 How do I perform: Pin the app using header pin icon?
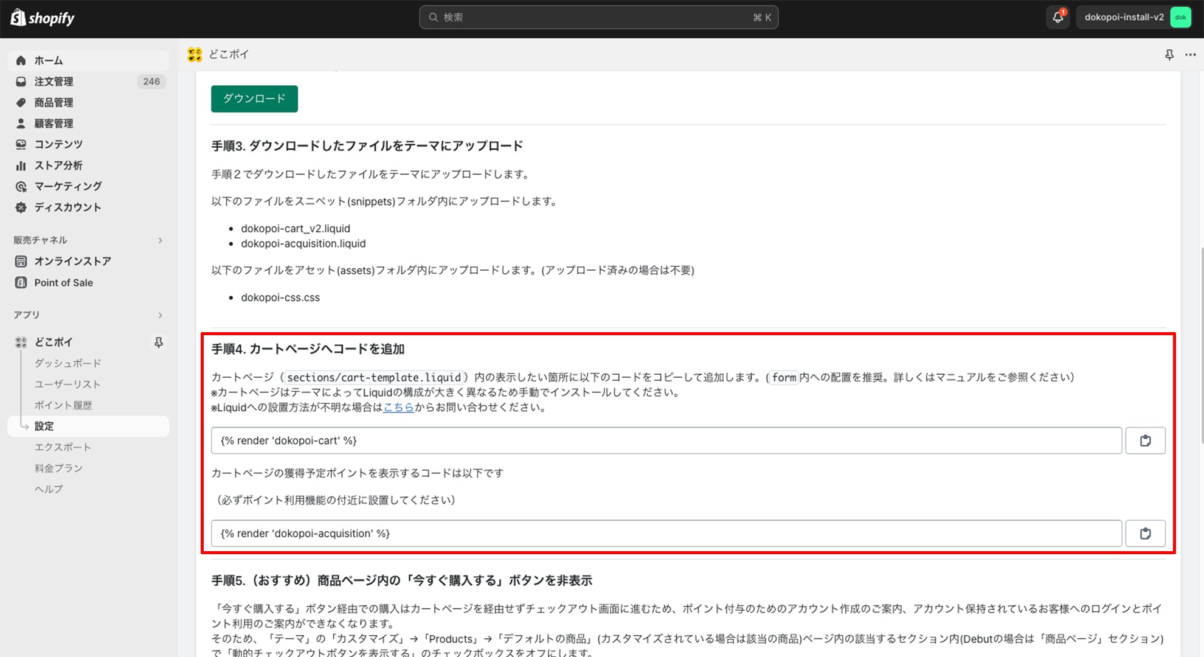[x=1169, y=55]
